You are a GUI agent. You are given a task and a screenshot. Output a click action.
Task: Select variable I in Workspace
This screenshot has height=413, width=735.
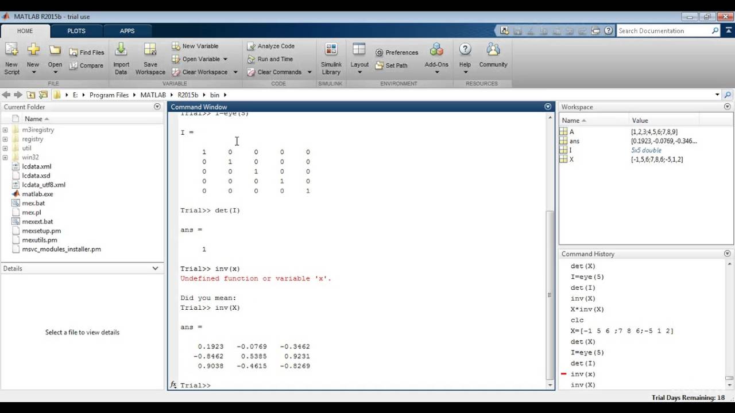(570, 150)
